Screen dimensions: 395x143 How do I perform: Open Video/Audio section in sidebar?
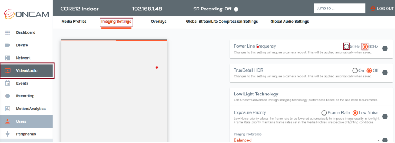point(27,71)
